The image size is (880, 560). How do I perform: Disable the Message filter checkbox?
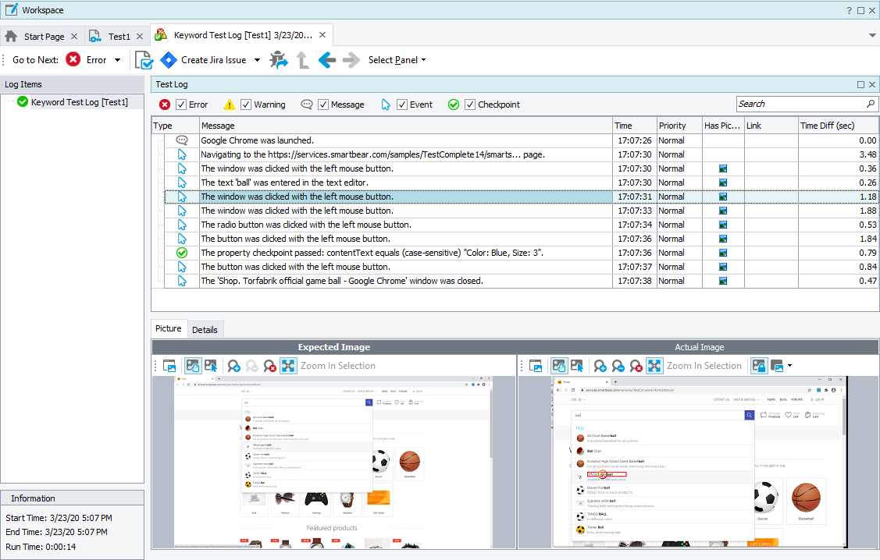point(323,104)
